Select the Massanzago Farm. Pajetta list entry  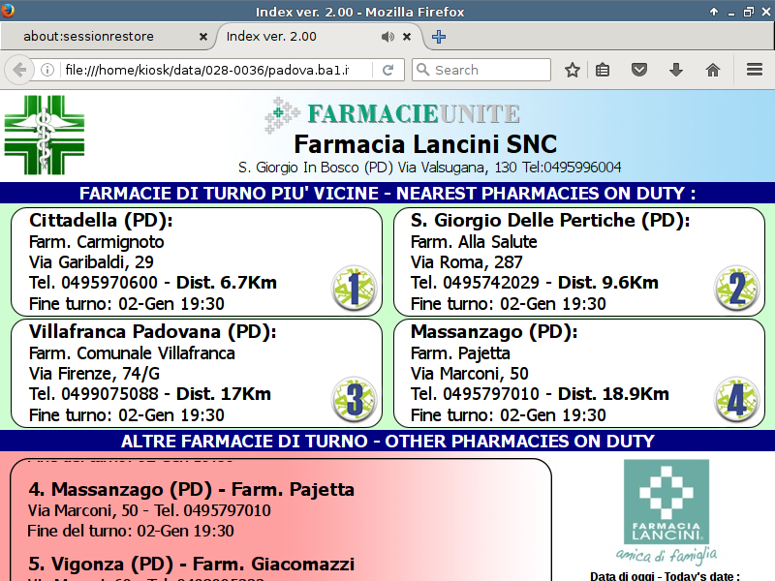point(192,490)
